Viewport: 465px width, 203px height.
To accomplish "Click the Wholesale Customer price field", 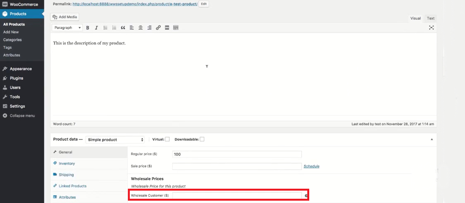I will 237,196.
